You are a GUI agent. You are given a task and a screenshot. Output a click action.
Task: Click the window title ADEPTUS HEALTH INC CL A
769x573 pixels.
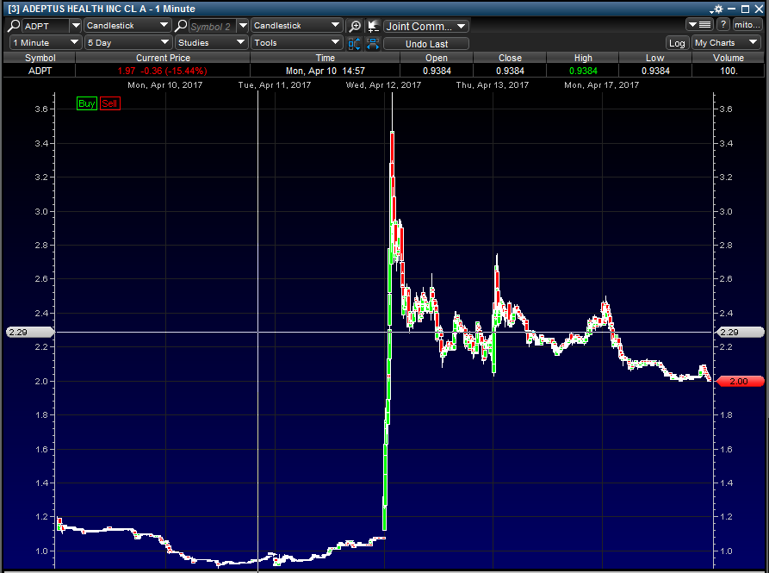pyautogui.click(x=85, y=9)
